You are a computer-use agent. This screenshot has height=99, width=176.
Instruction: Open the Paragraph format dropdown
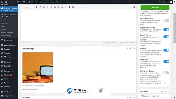(x=28, y=7)
